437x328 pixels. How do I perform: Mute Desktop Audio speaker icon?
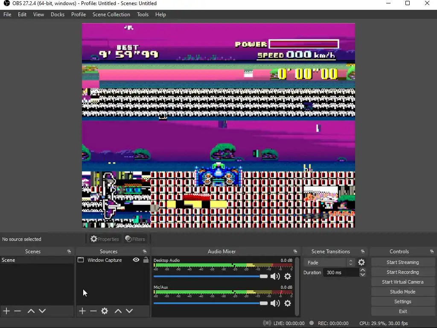tap(275, 276)
